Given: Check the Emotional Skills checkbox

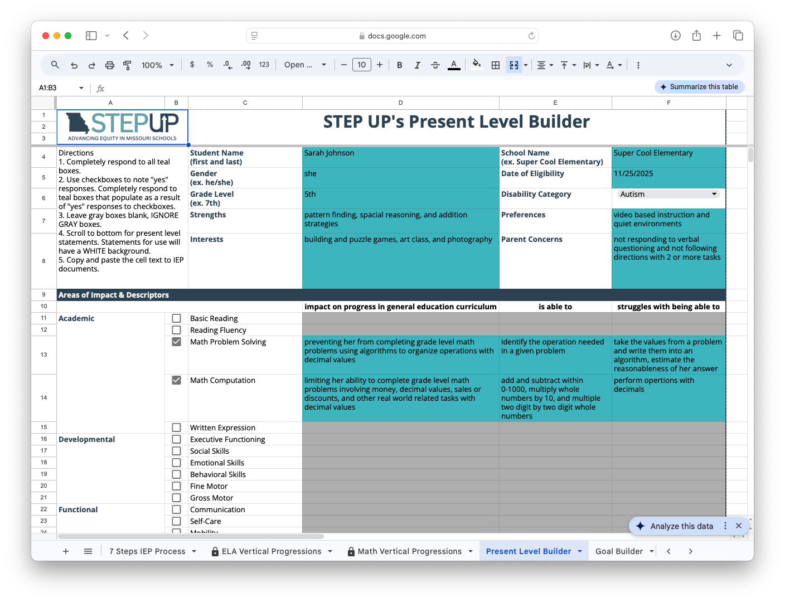Looking at the screenshot, I should click(176, 463).
